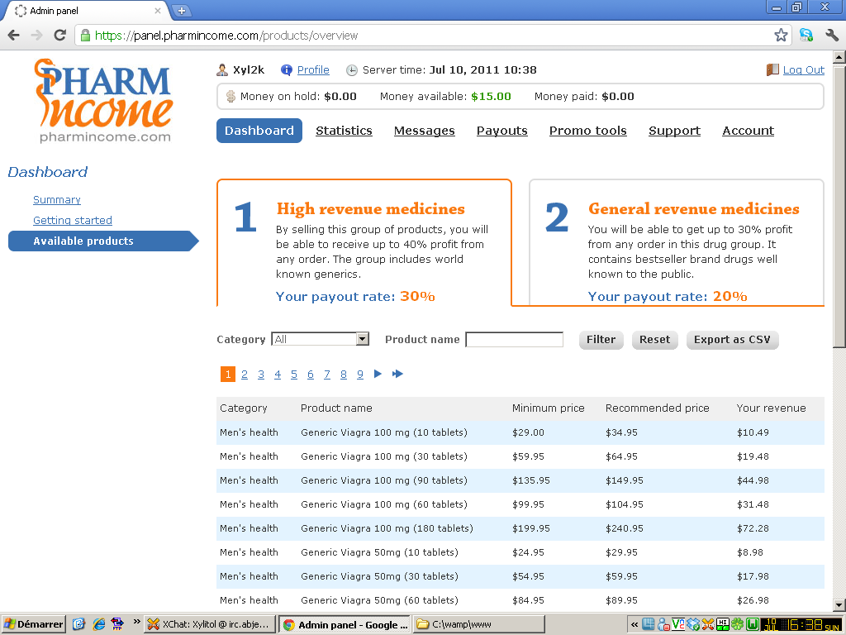The width and height of the screenshot is (846, 635).
Task: Click the address bar URL
Action: (x=226, y=36)
